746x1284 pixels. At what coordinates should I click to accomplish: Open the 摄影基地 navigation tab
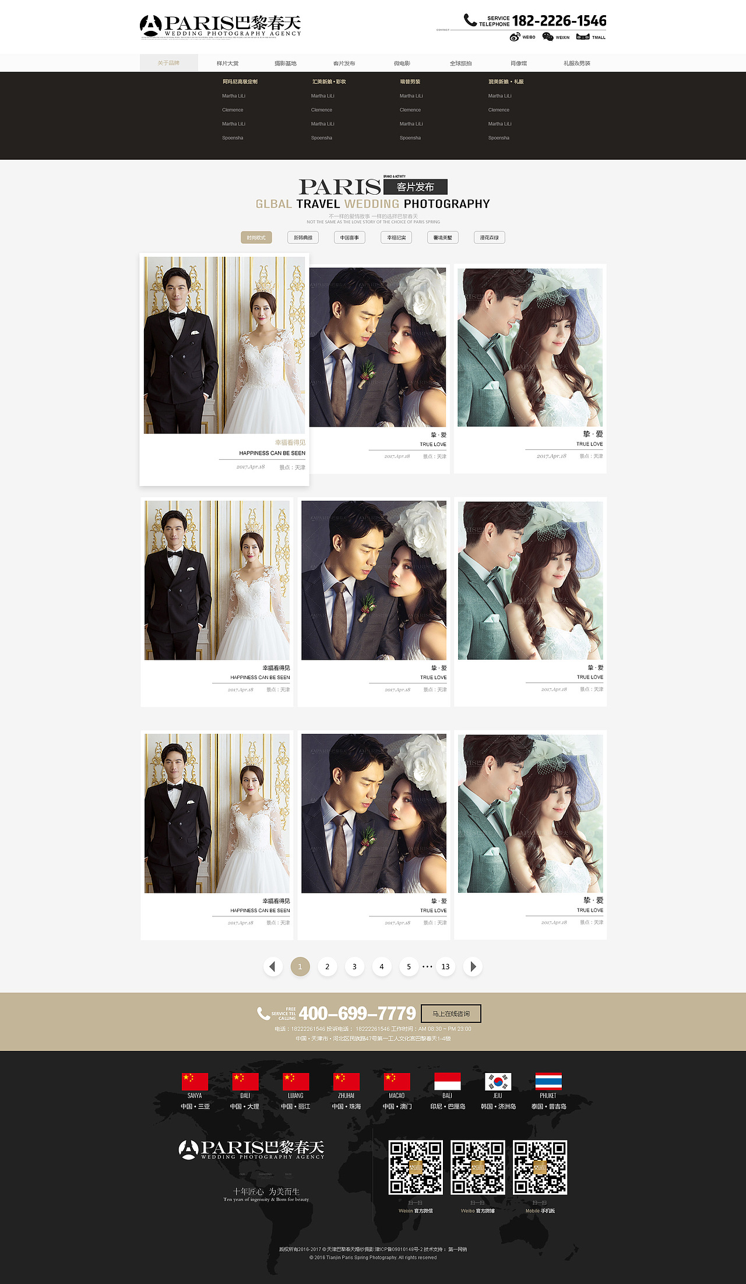click(286, 63)
